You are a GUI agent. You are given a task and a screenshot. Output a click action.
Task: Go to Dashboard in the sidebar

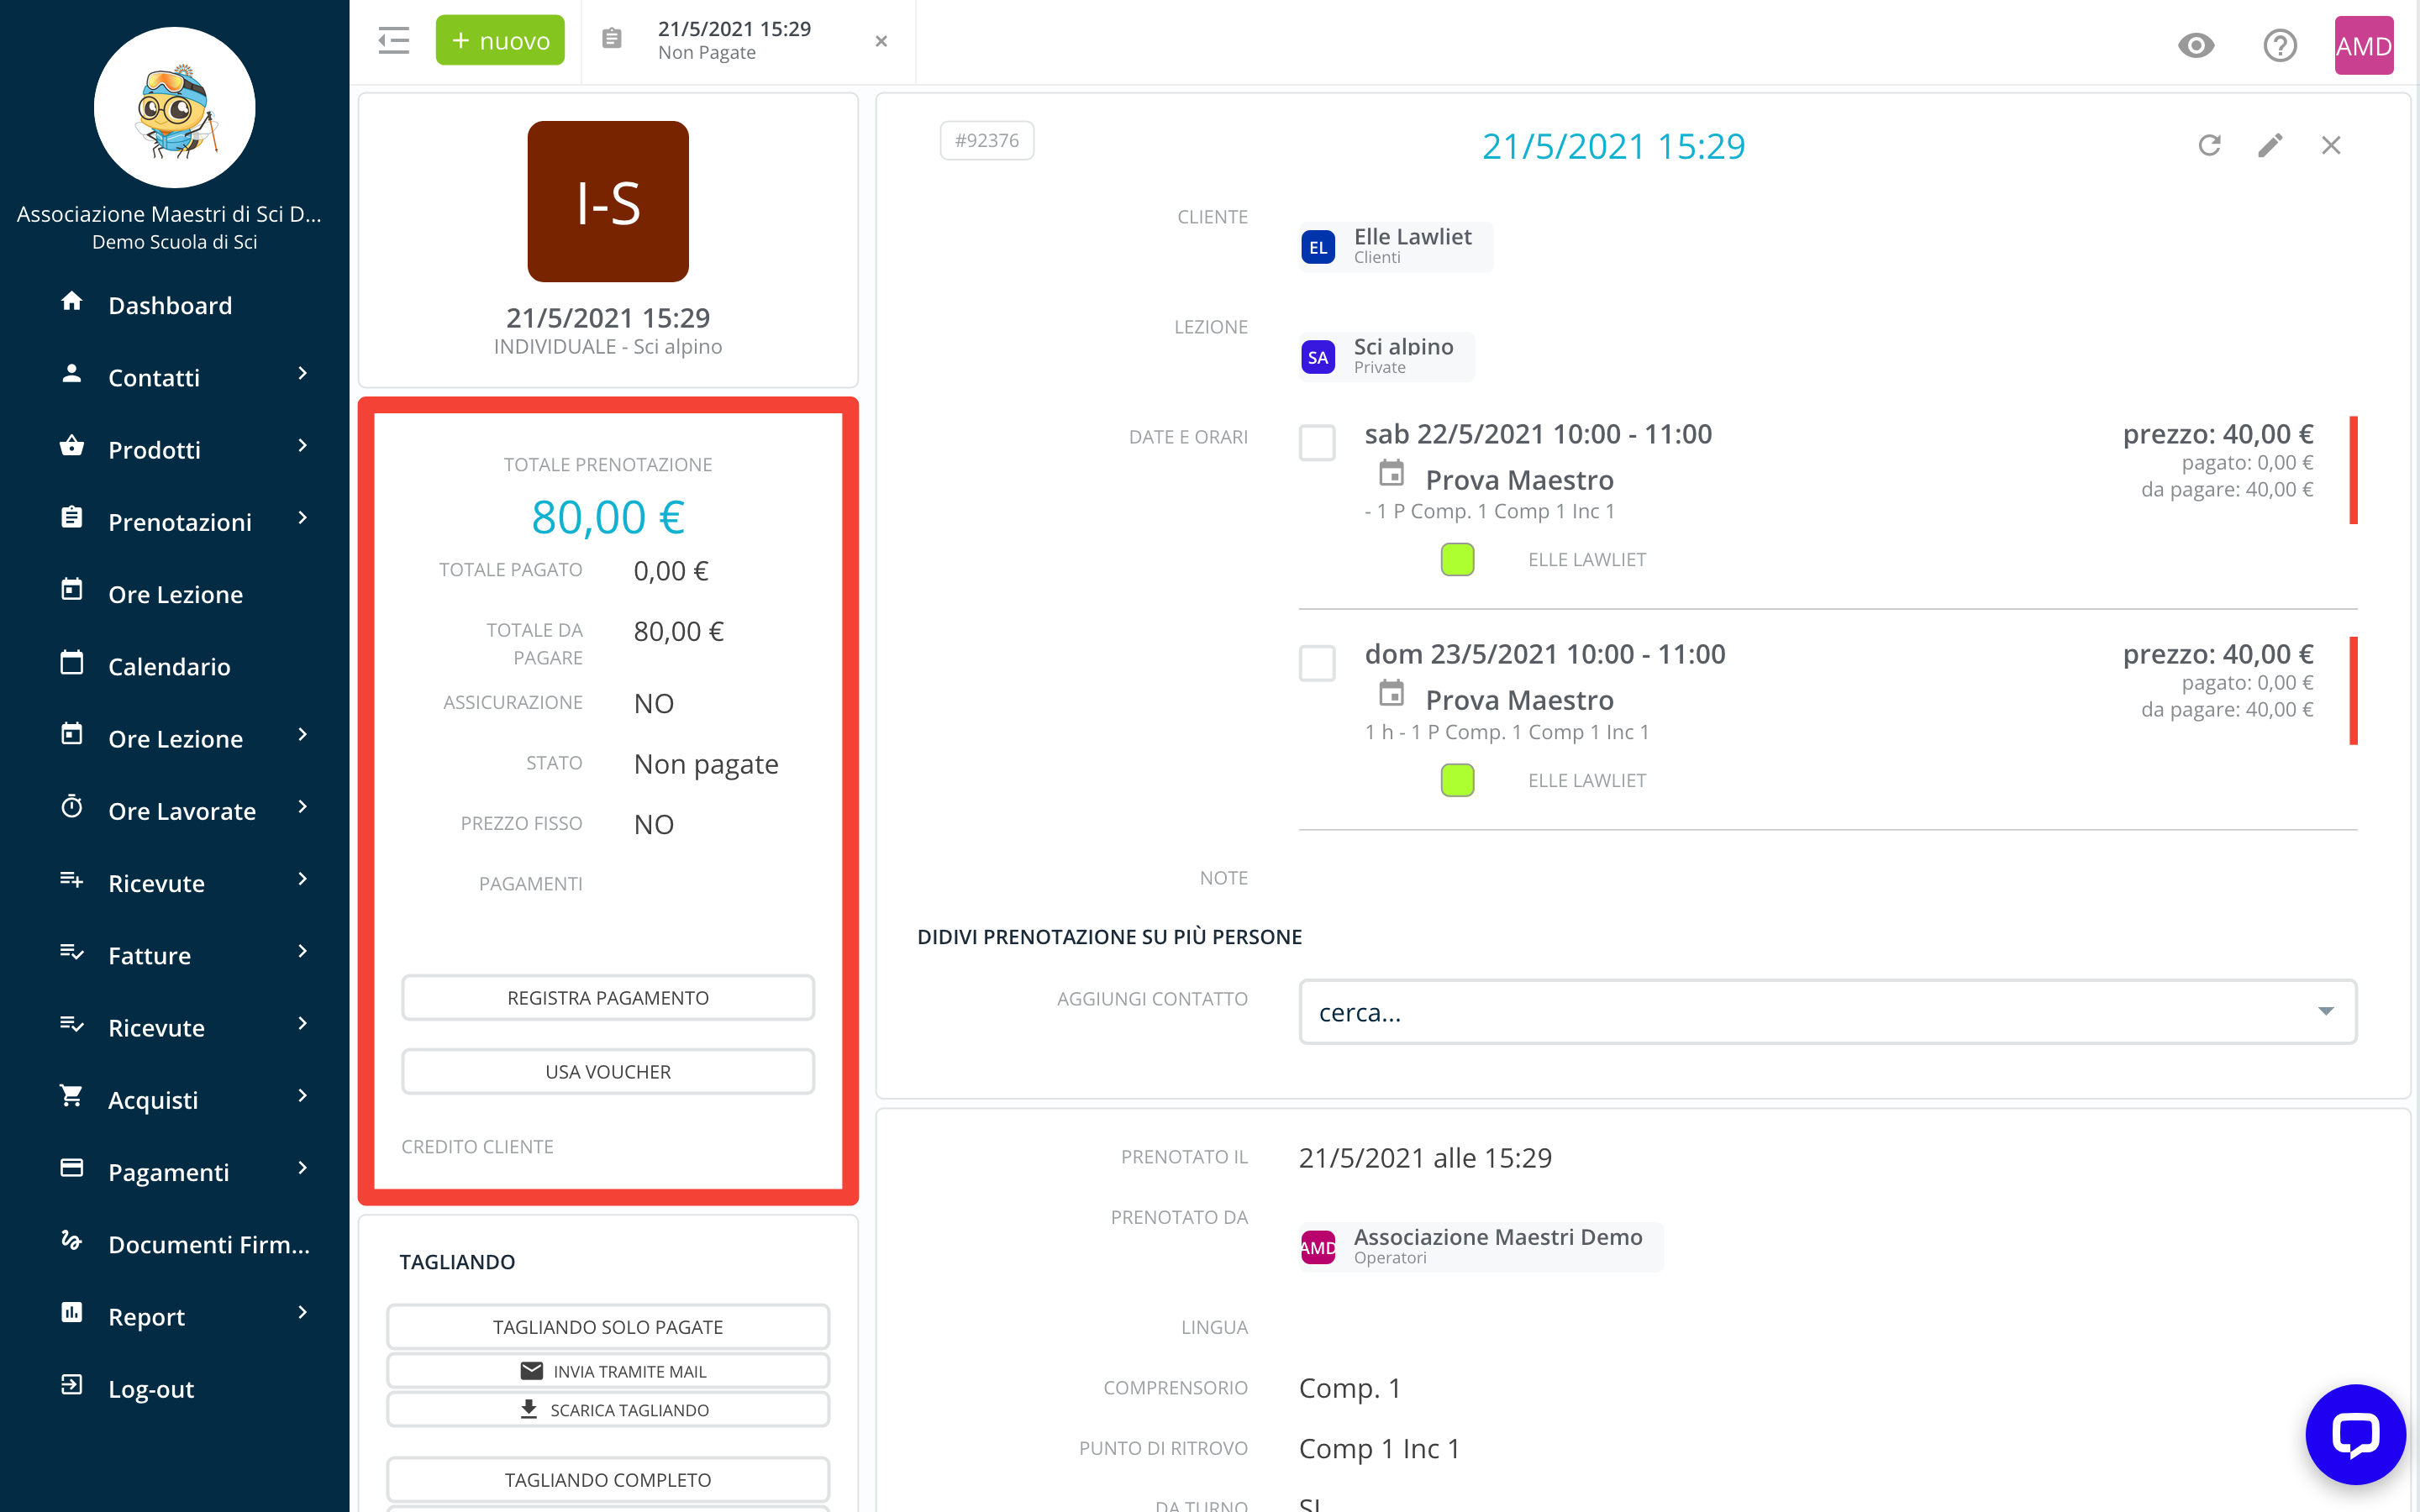[x=170, y=305]
